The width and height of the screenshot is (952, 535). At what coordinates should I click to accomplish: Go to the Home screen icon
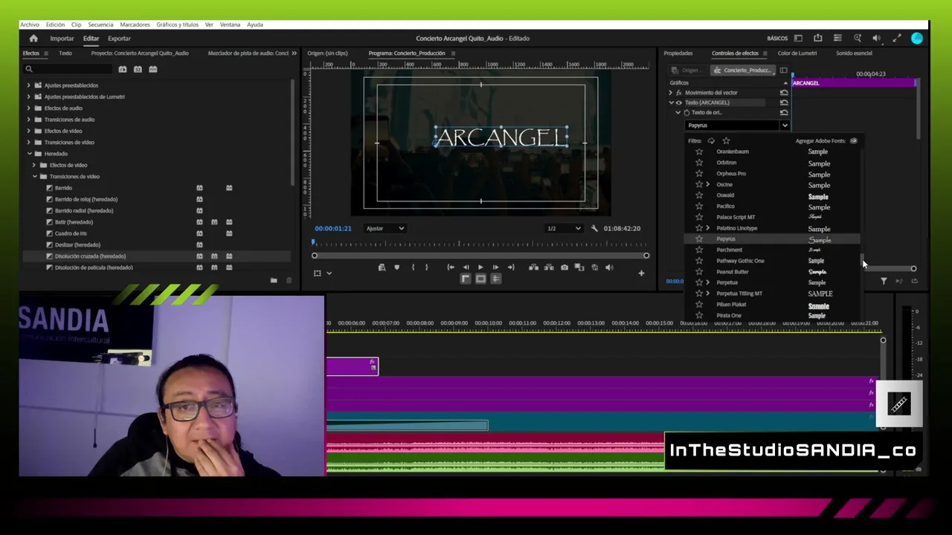click(x=33, y=39)
